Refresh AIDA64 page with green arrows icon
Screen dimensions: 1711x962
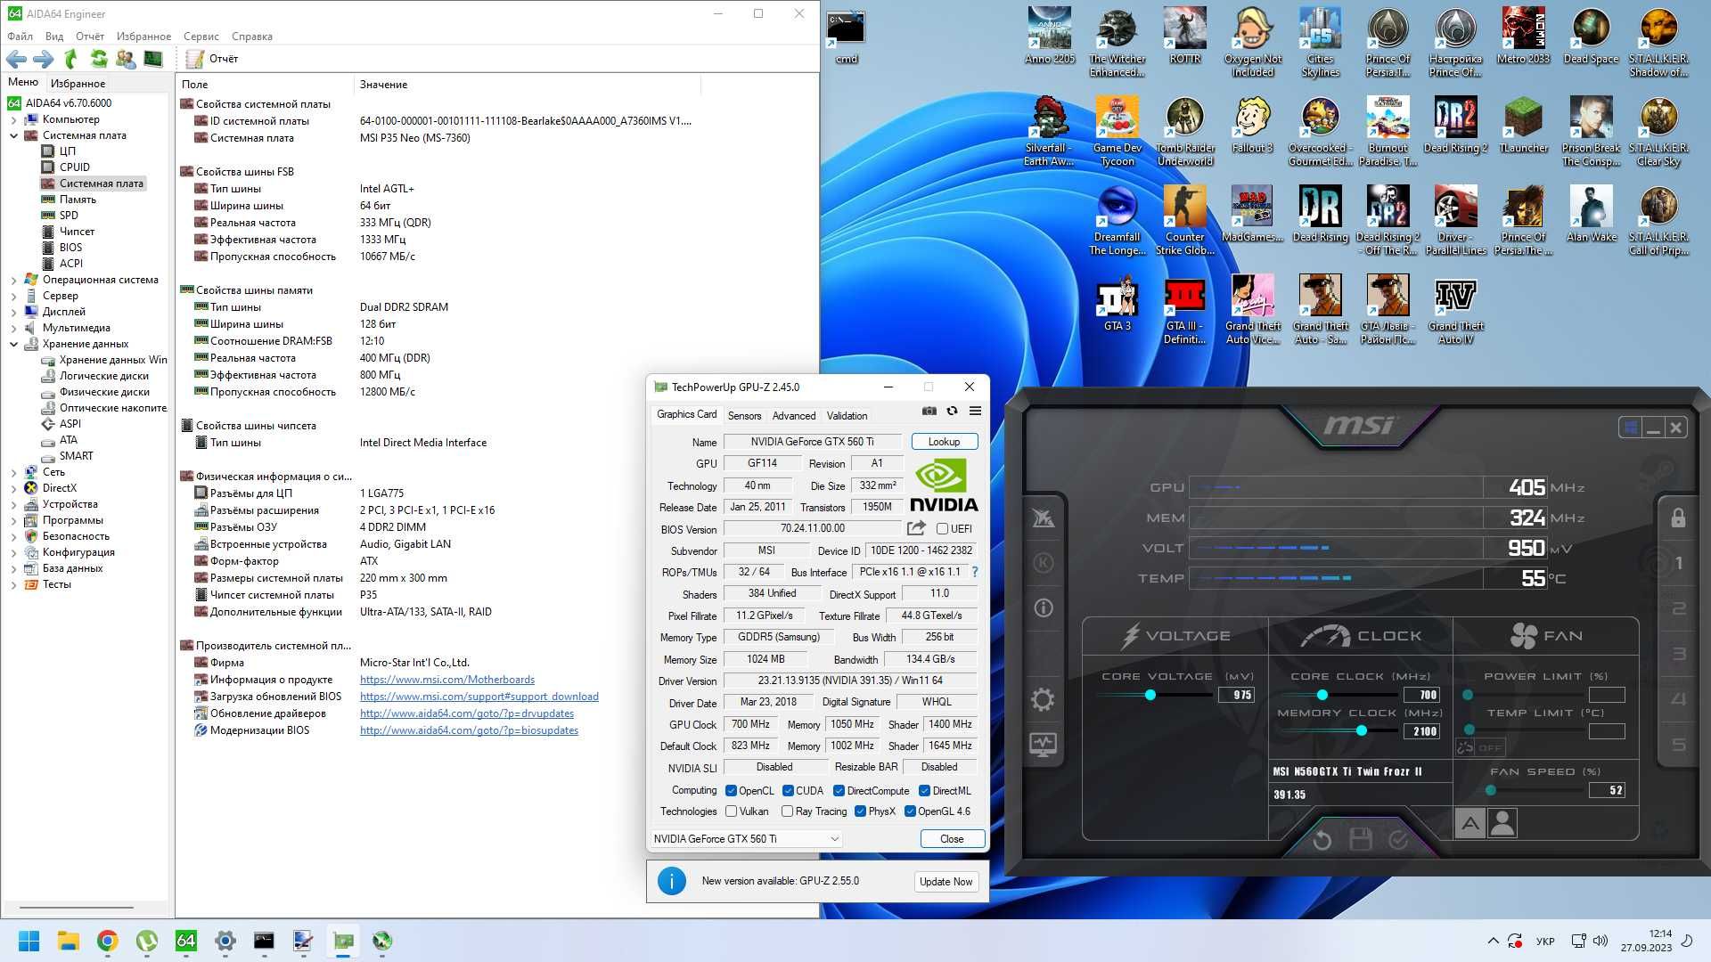point(99,59)
